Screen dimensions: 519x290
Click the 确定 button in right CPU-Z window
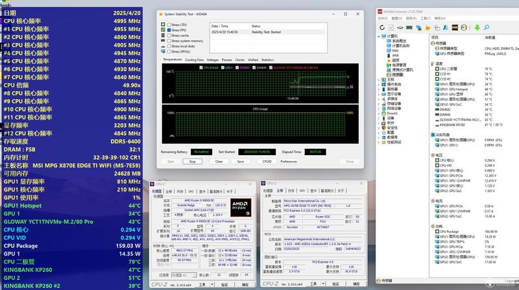(x=356, y=284)
